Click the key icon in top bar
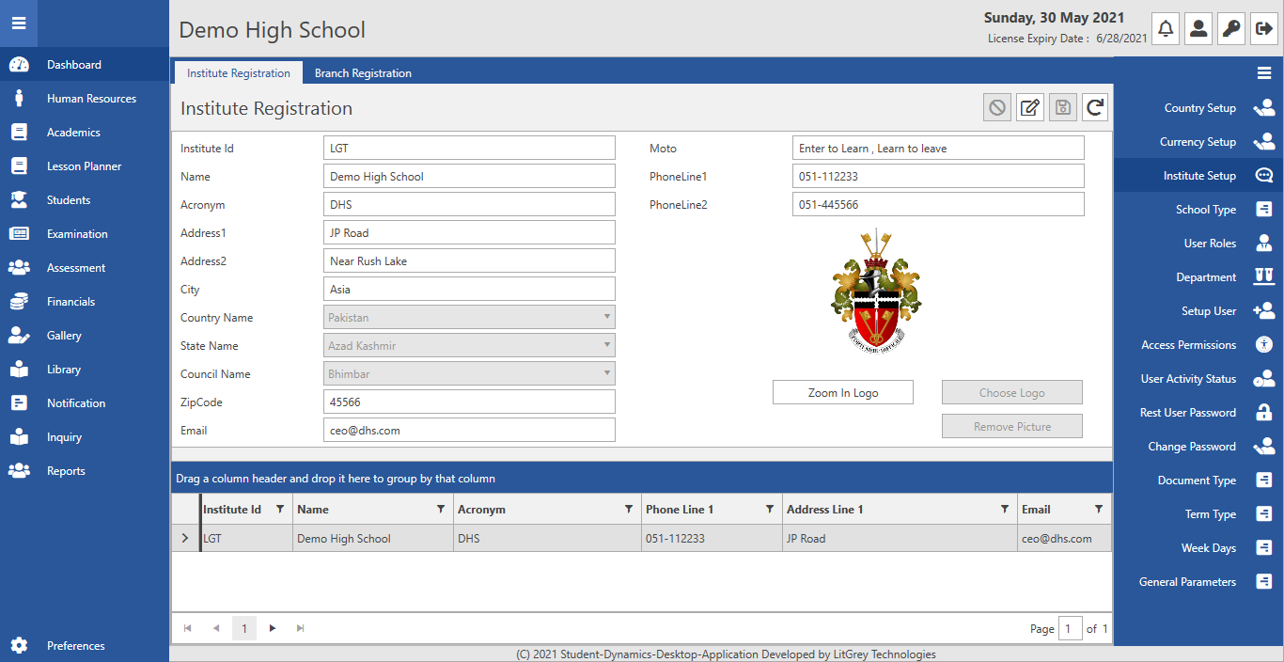The image size is (1284, 662). pyautogui.click(x=1231, y=28)
